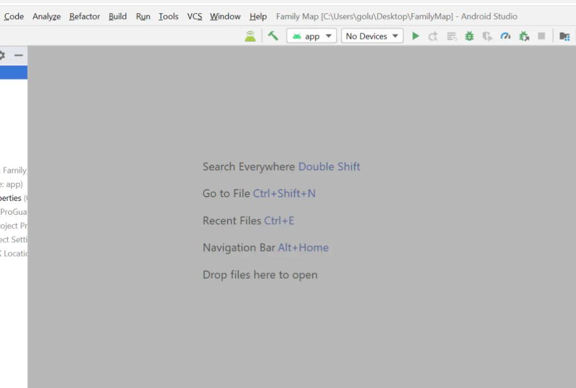Viewport: 576px width, 388px height.
Task: Open the Window menu
Action: coord(225,17)
